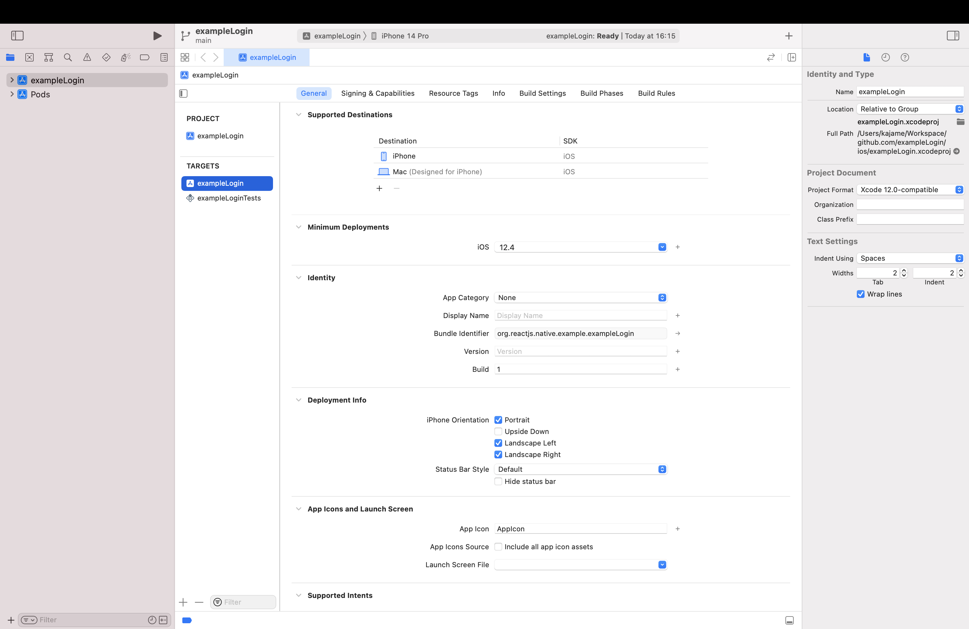The image size is (969, 629).
Task: Switch to the Signing & Capabilities tab
Action: pos(377,93)
